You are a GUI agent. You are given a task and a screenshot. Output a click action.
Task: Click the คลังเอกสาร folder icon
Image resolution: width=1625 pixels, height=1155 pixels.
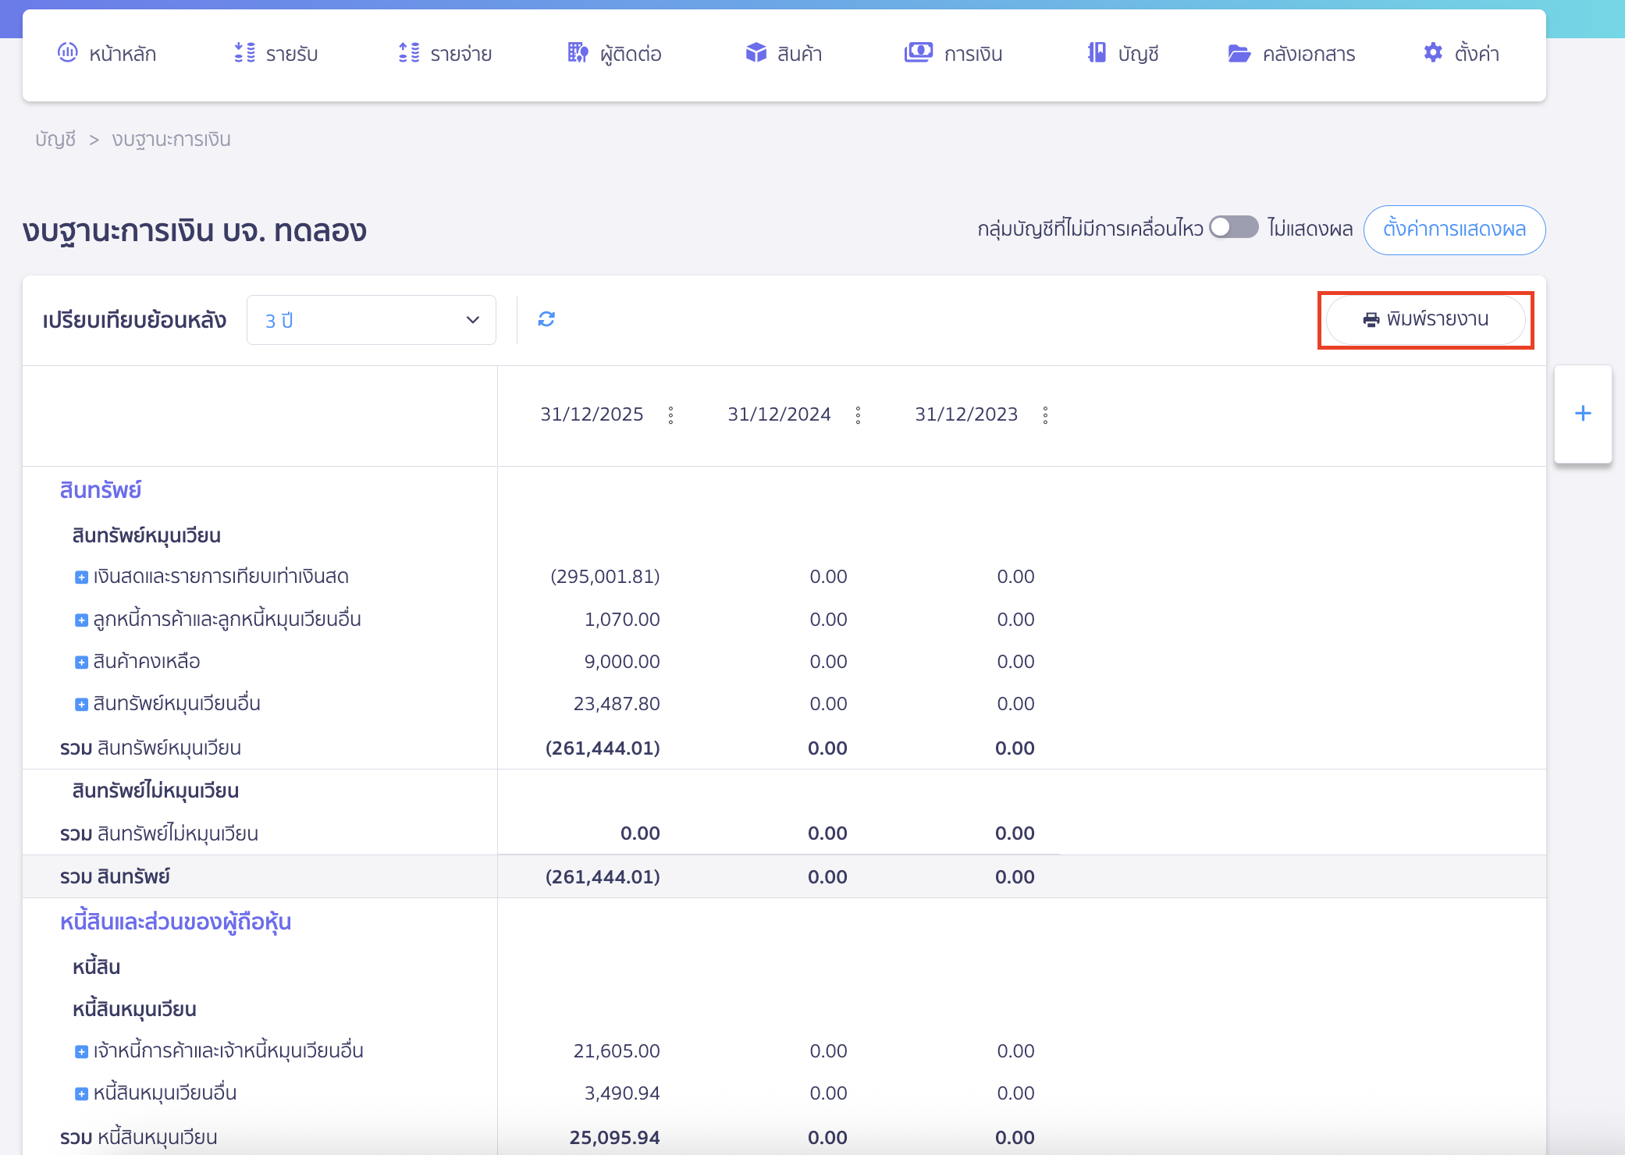tap(1239, 53)
